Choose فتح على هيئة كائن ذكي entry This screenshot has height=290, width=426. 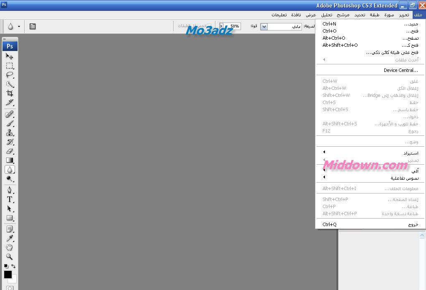click(x=370, y=52)
